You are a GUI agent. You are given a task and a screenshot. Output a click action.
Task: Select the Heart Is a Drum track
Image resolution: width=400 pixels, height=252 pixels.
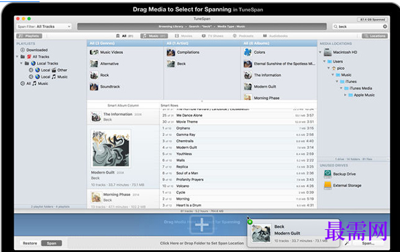[x=238, y=205]
